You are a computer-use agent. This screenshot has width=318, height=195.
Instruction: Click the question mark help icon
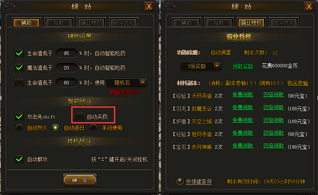tap(180, 181)
